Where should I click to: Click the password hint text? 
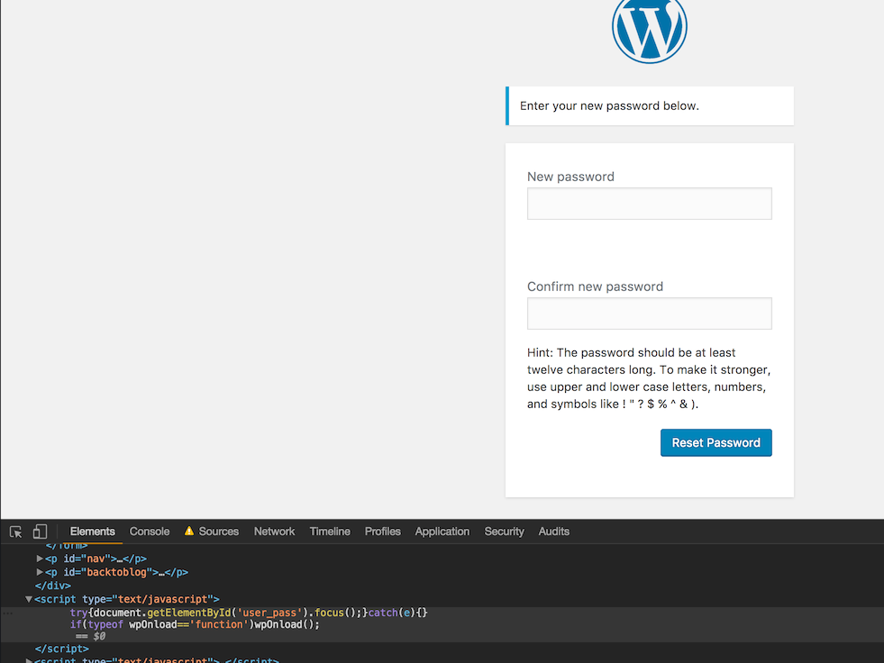pos(649,378)
